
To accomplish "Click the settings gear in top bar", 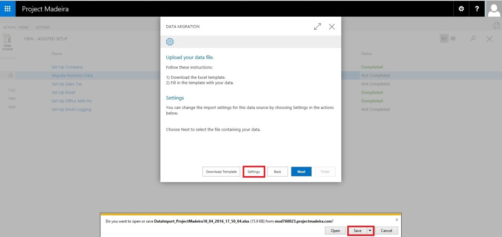I will [x=461, y=9].
